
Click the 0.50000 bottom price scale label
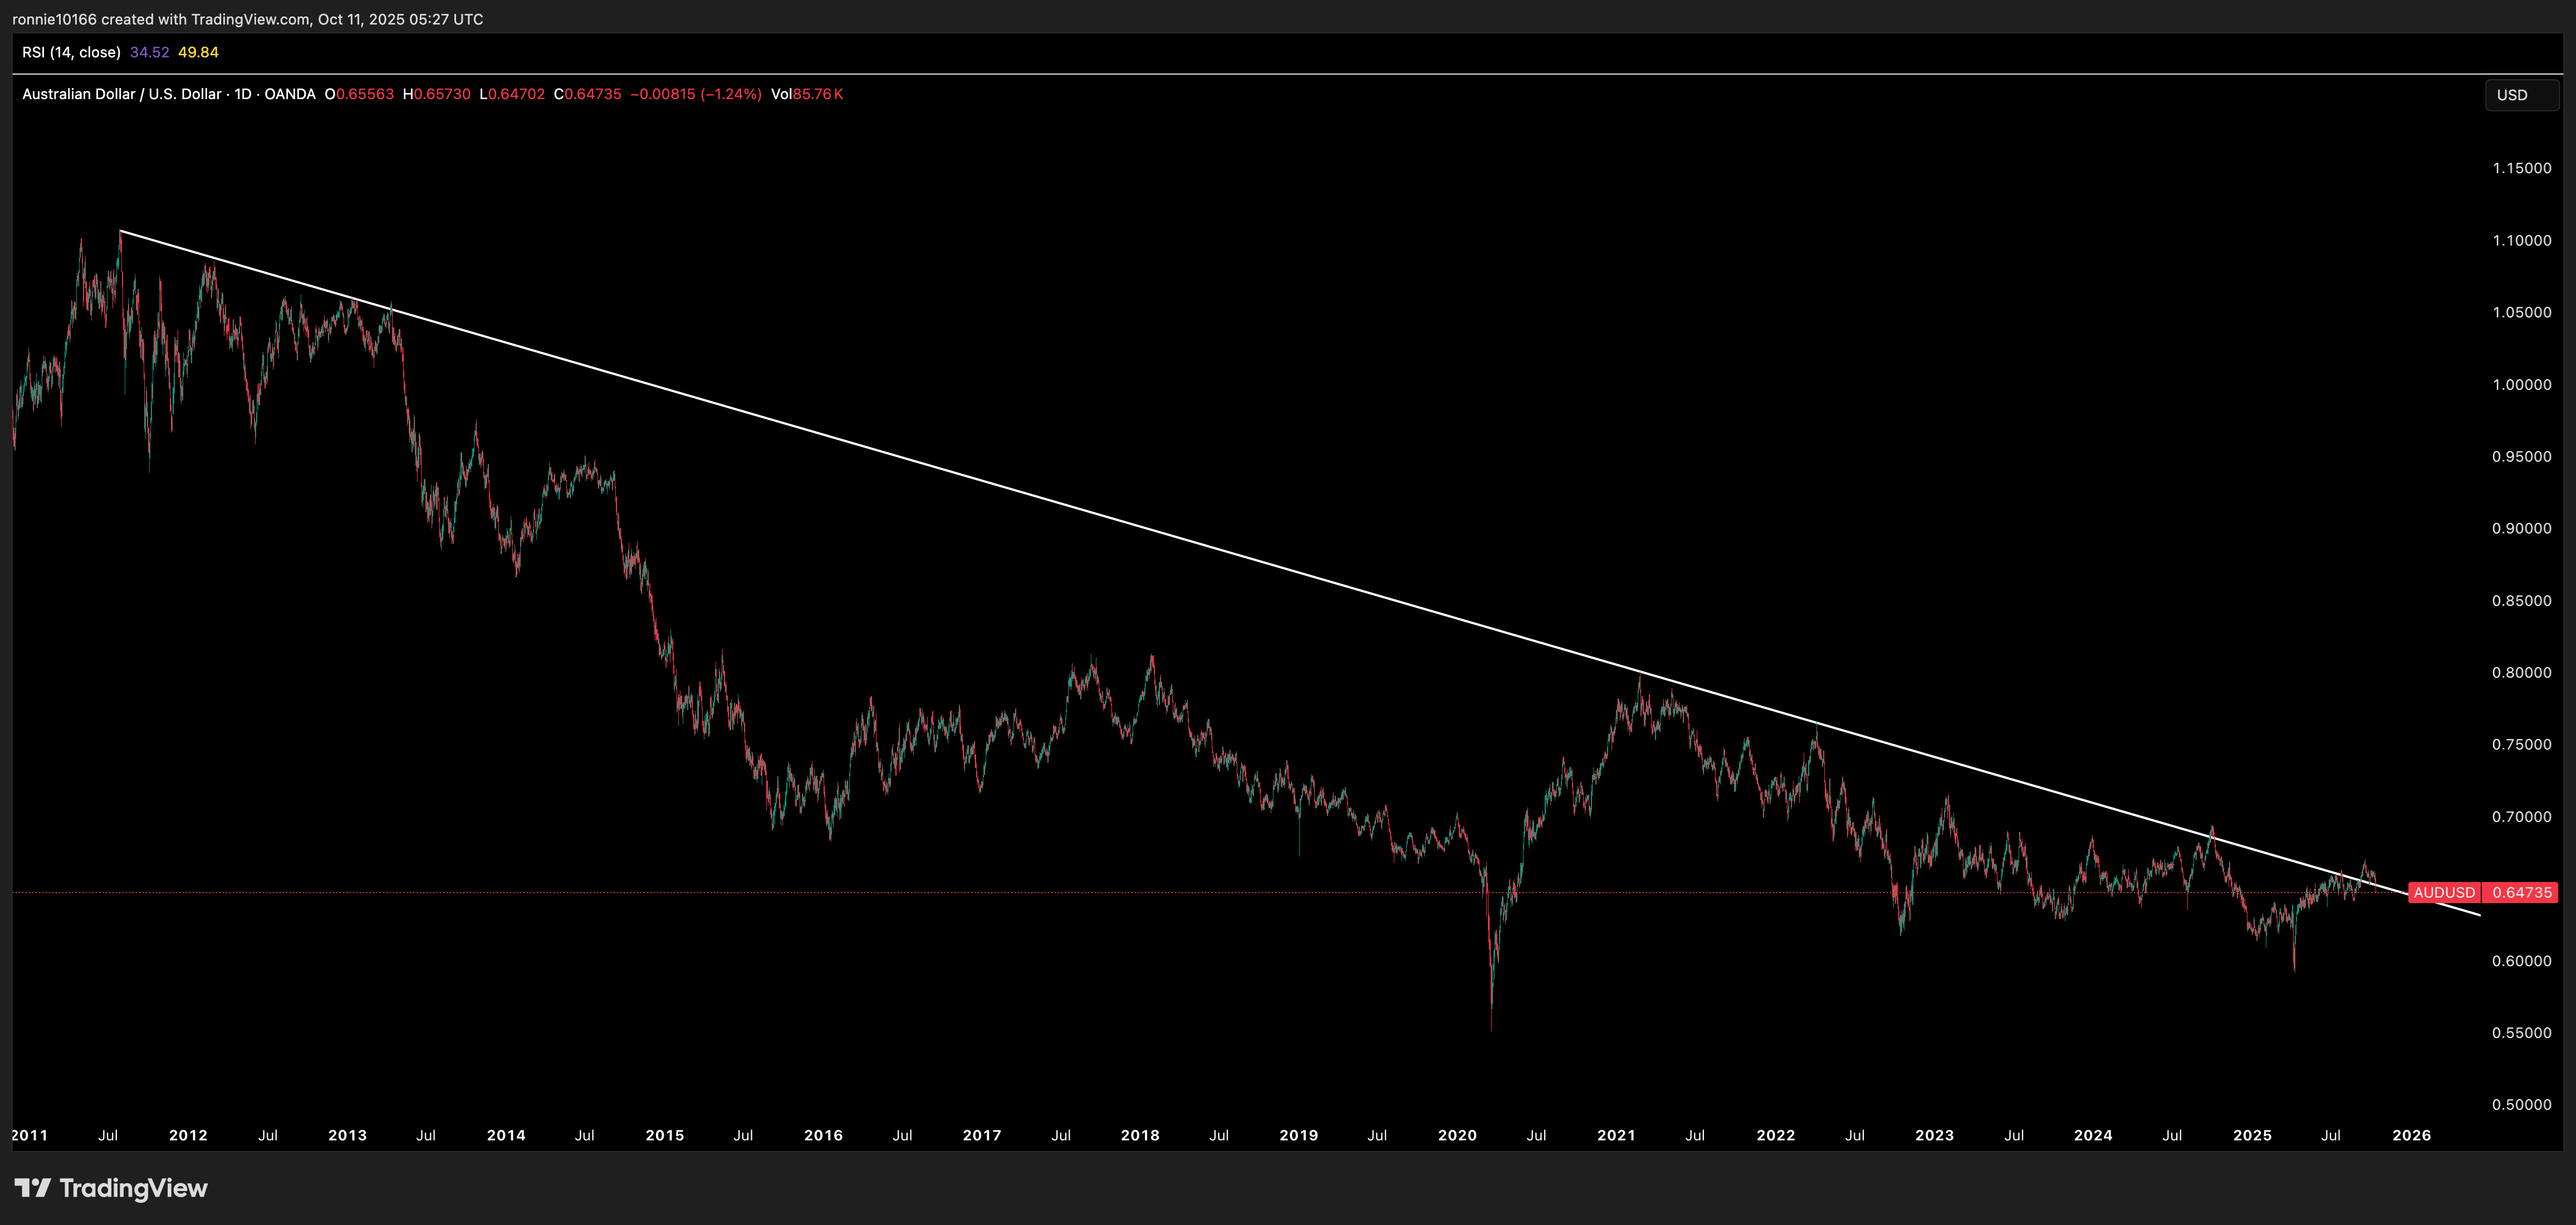(2521, 1104)
